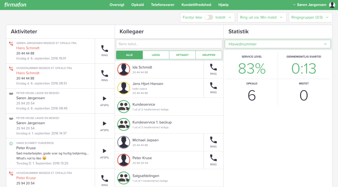Screen dimensions: 338x187
Task: Click the Statistik panel heading
Action: (238, 31)
